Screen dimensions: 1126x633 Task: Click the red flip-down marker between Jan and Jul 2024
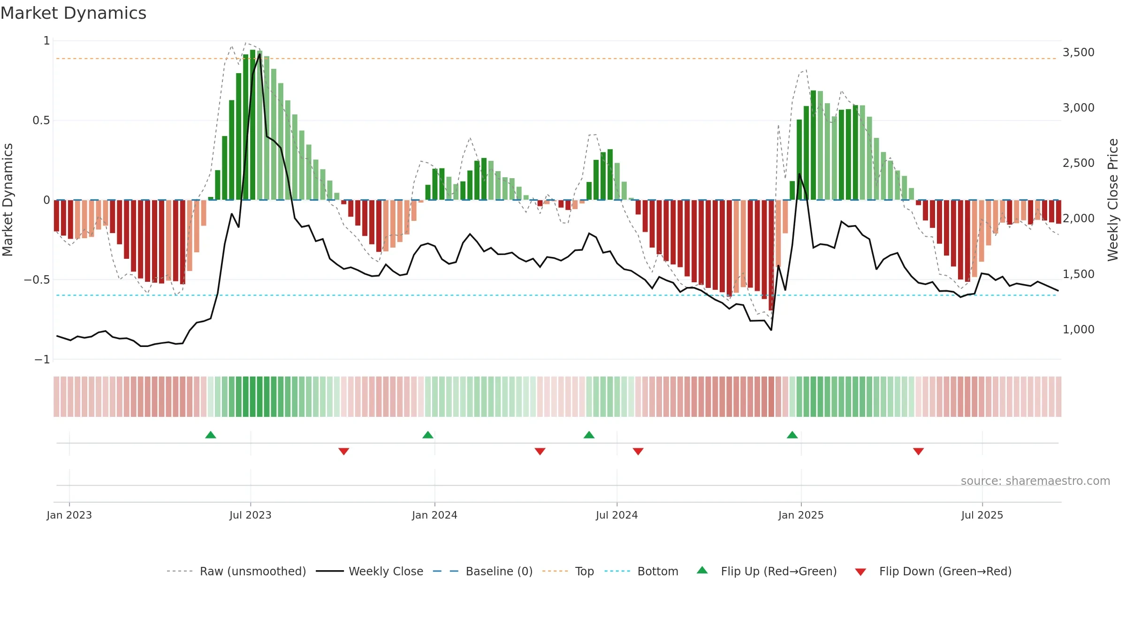click(540, 452)
